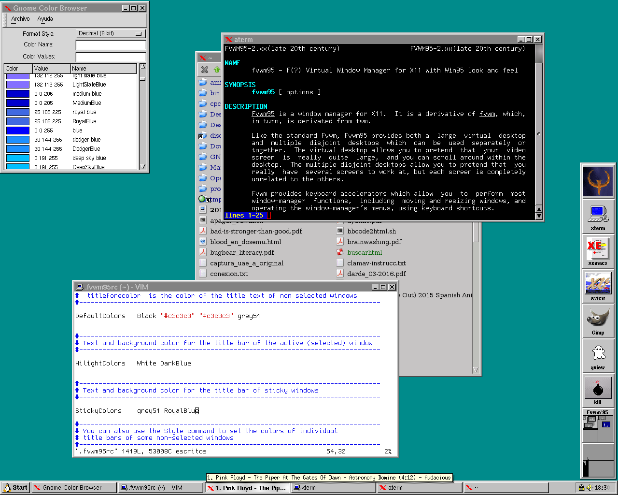This screenshot has height=495, width=618.
Task: Click the kill bomb launcher
Action: point(598,391)
